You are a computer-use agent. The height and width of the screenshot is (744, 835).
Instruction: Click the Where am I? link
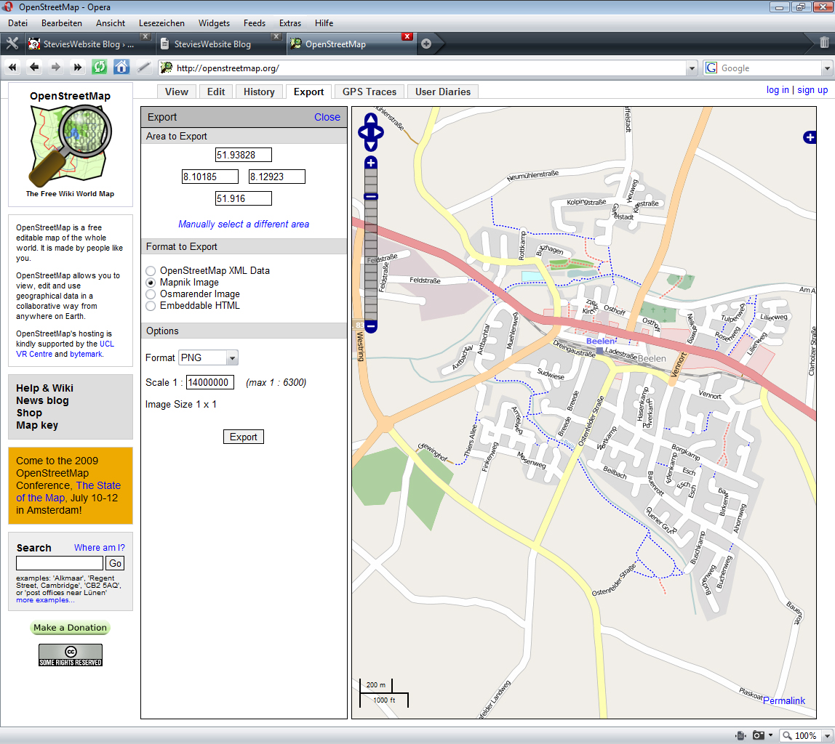click(100, 547)
